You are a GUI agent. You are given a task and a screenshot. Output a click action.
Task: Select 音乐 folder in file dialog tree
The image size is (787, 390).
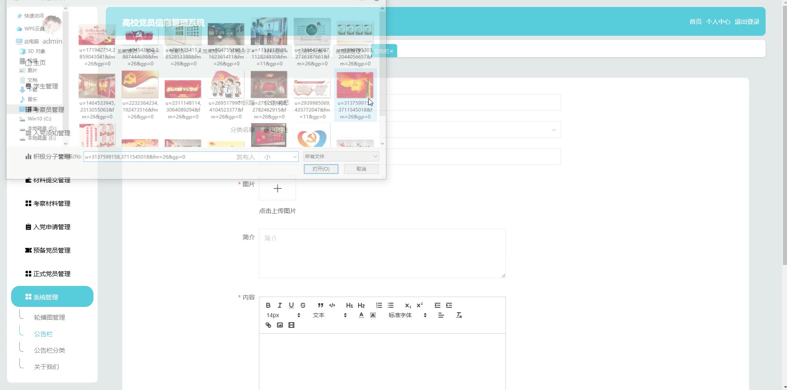tap(28, 99)
